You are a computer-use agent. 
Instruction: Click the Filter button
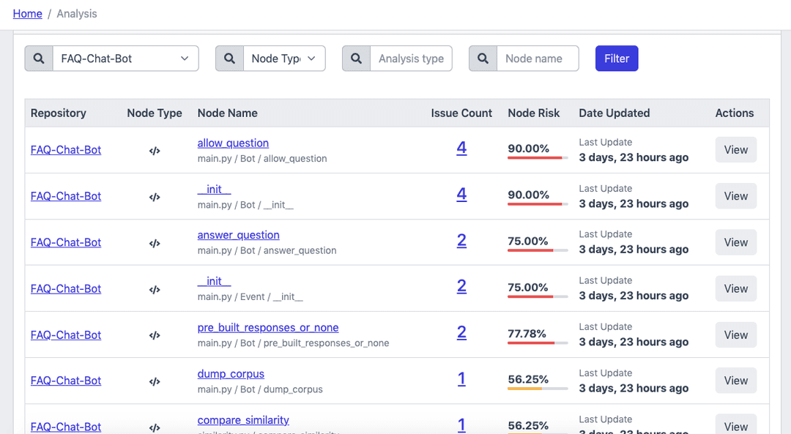pyautogui.click(x=616, y=59)
